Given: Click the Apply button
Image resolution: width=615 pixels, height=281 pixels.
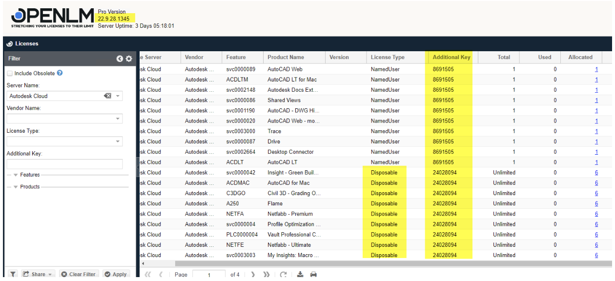Looking at the screenshot, I should (116, 274).
